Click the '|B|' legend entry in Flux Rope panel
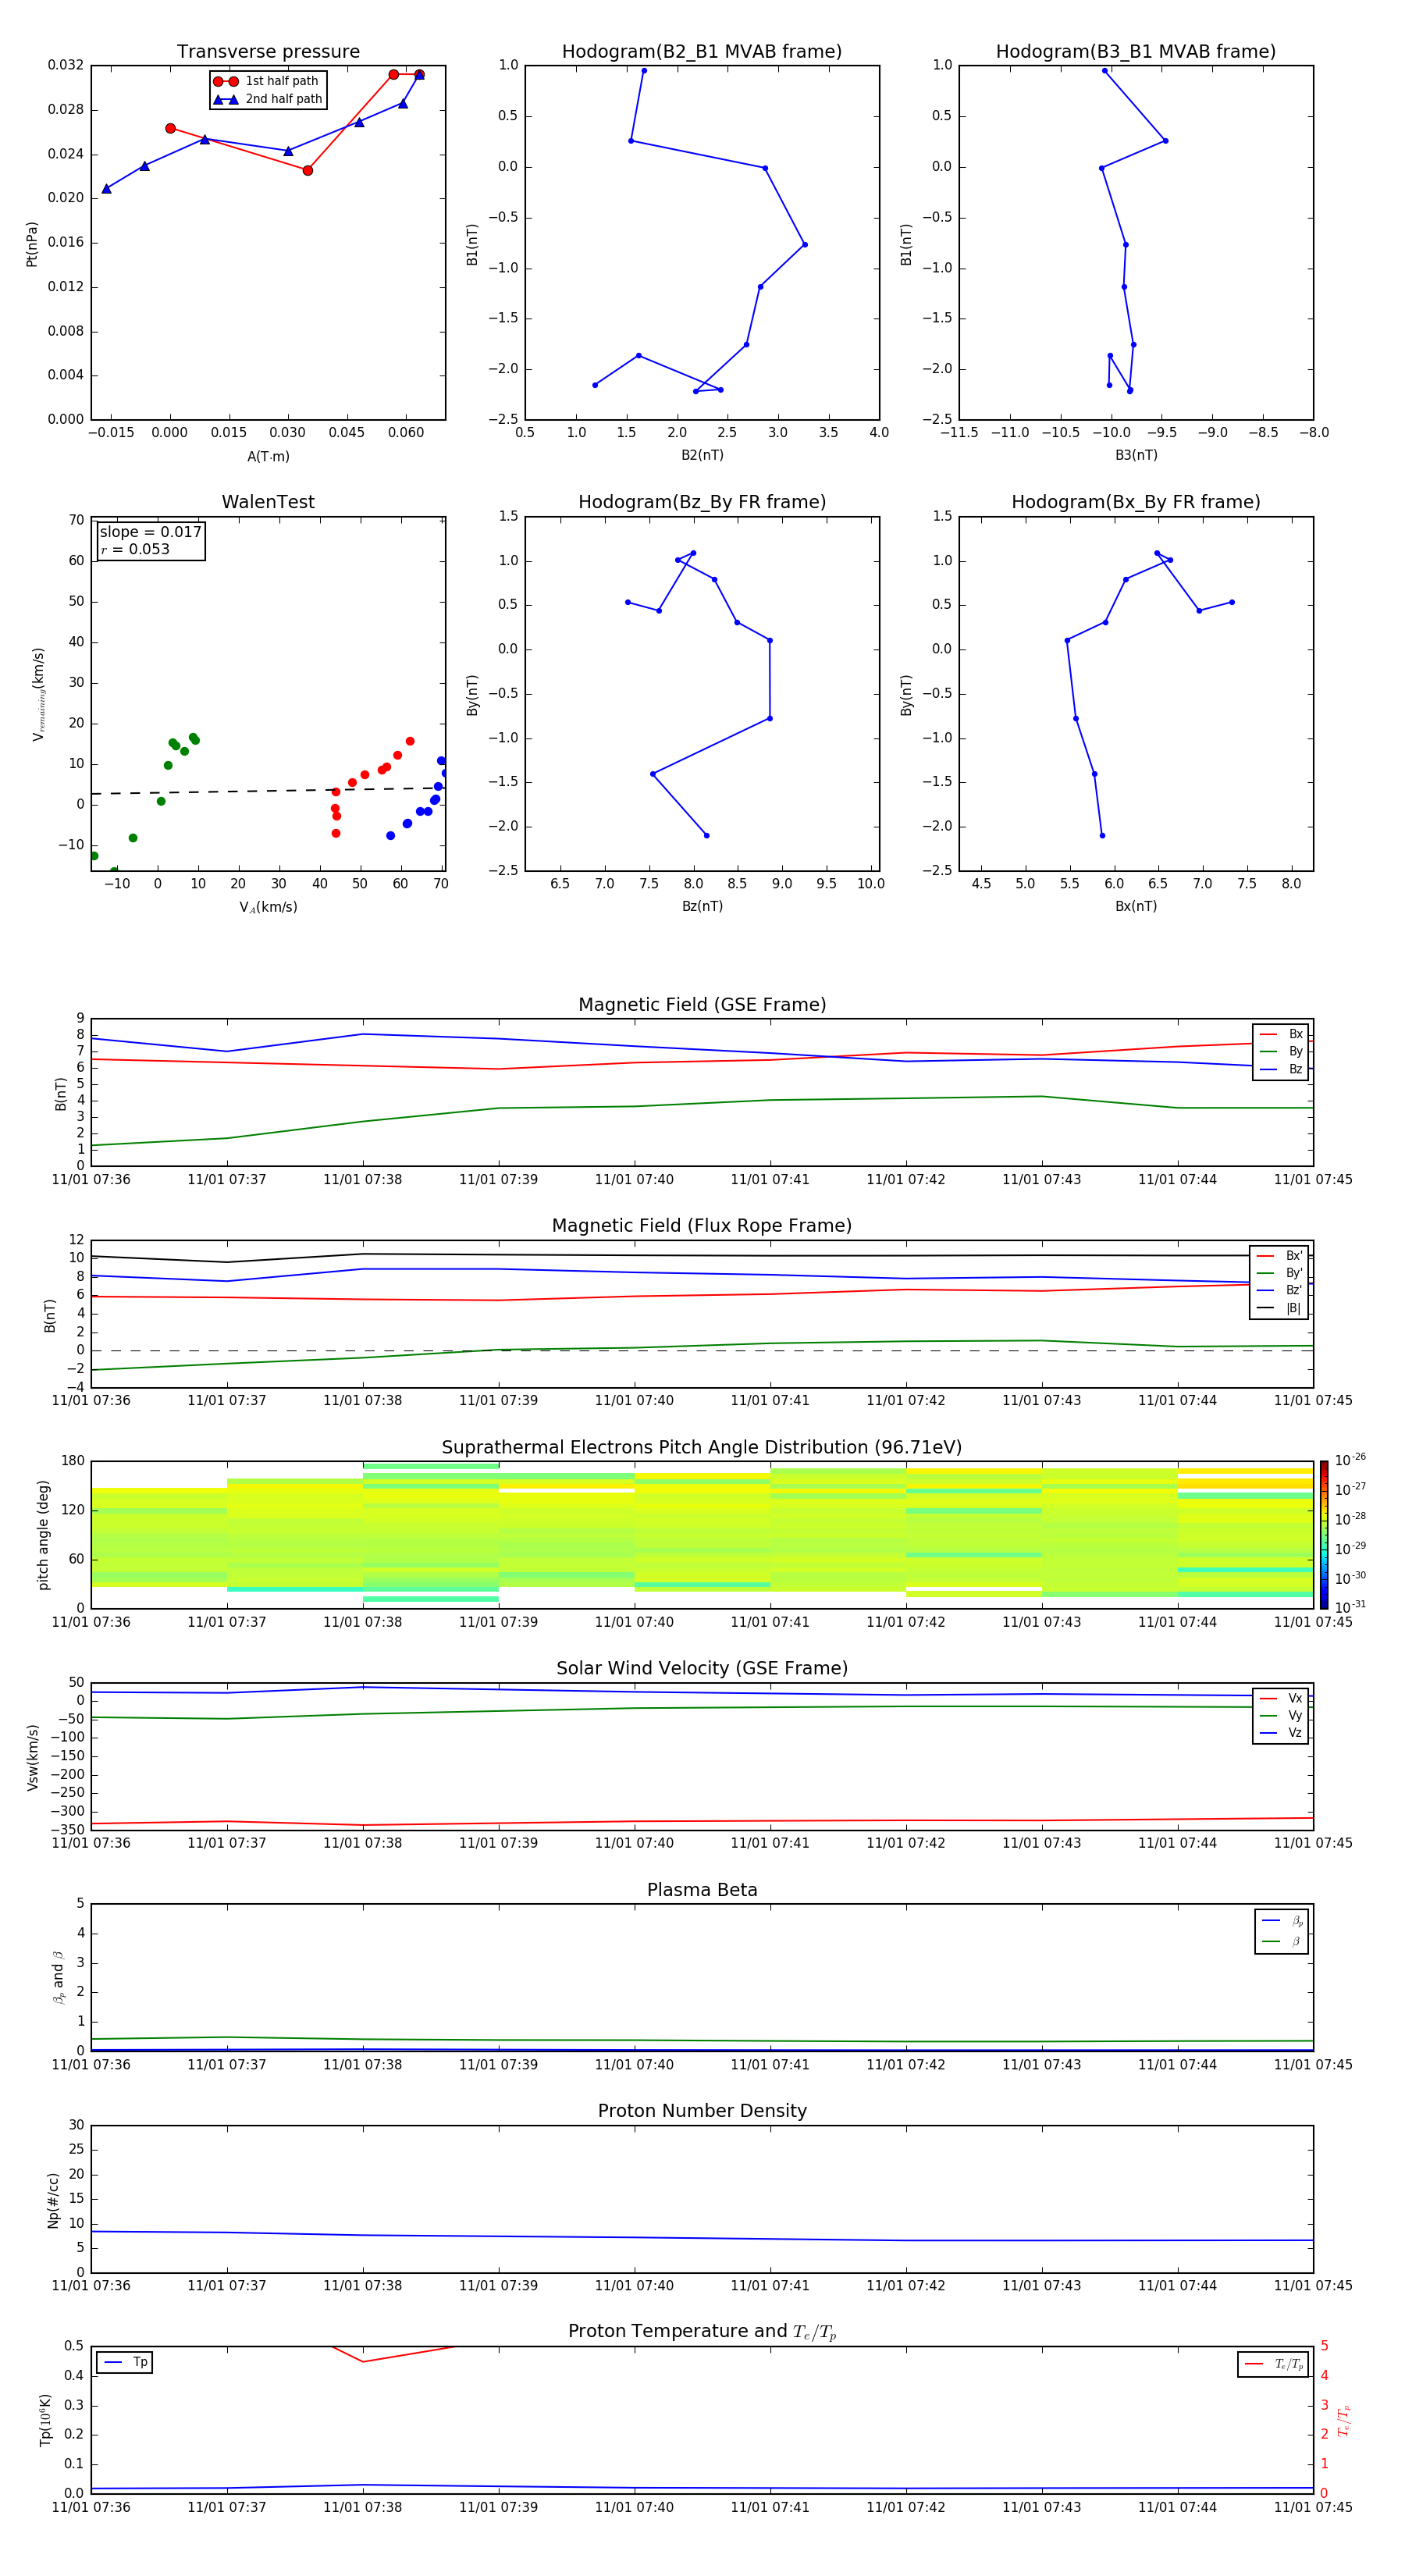Screen dimensions: 1405x2576 (x=1279, y=1308)
